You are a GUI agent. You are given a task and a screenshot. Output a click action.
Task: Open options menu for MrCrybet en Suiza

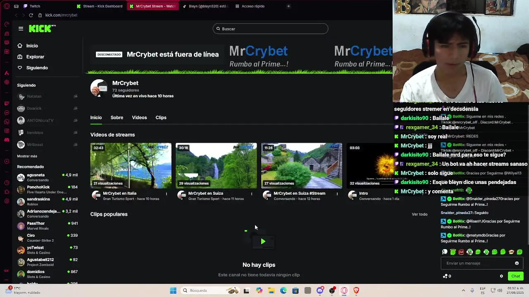[252, 194]
